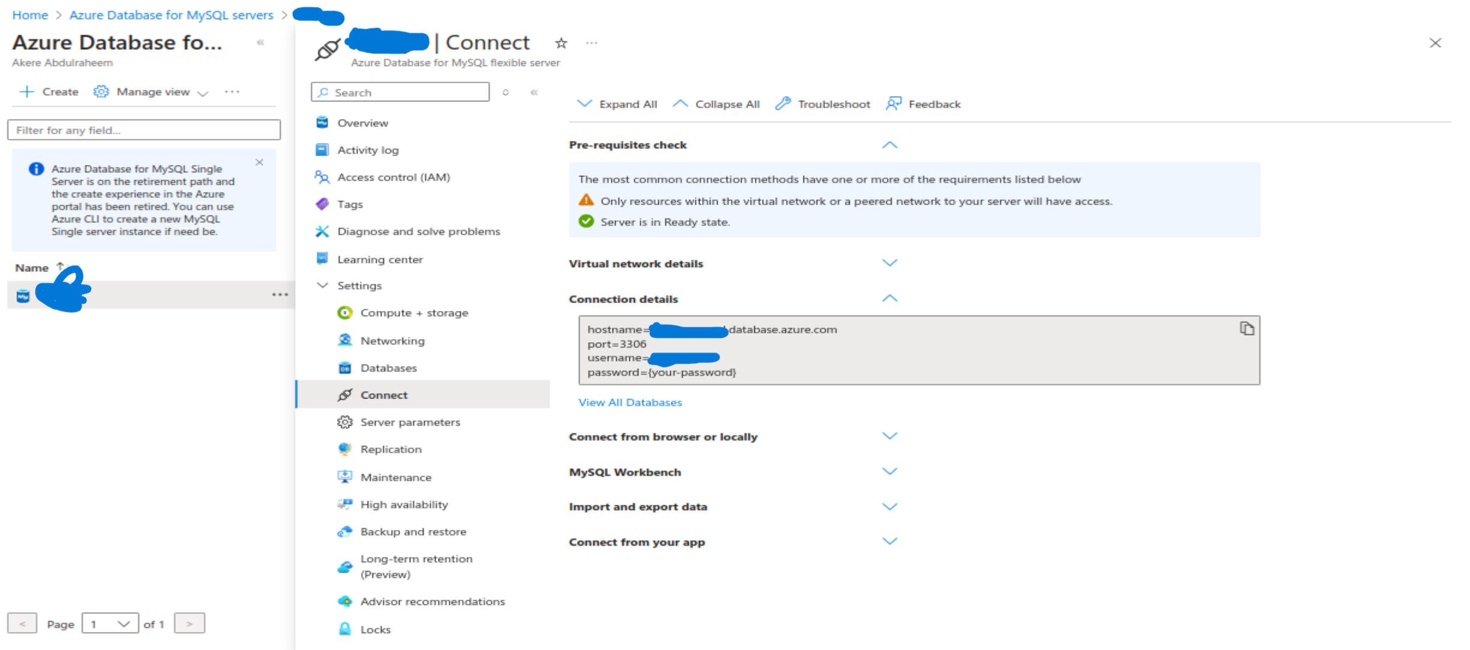The image size is (1470, 650).
Task: Collapse the Pre-requisites check section
Action: coord(890,145)
